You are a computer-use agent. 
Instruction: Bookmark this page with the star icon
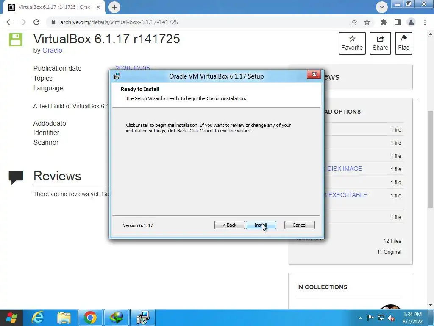tap(367, 22)
